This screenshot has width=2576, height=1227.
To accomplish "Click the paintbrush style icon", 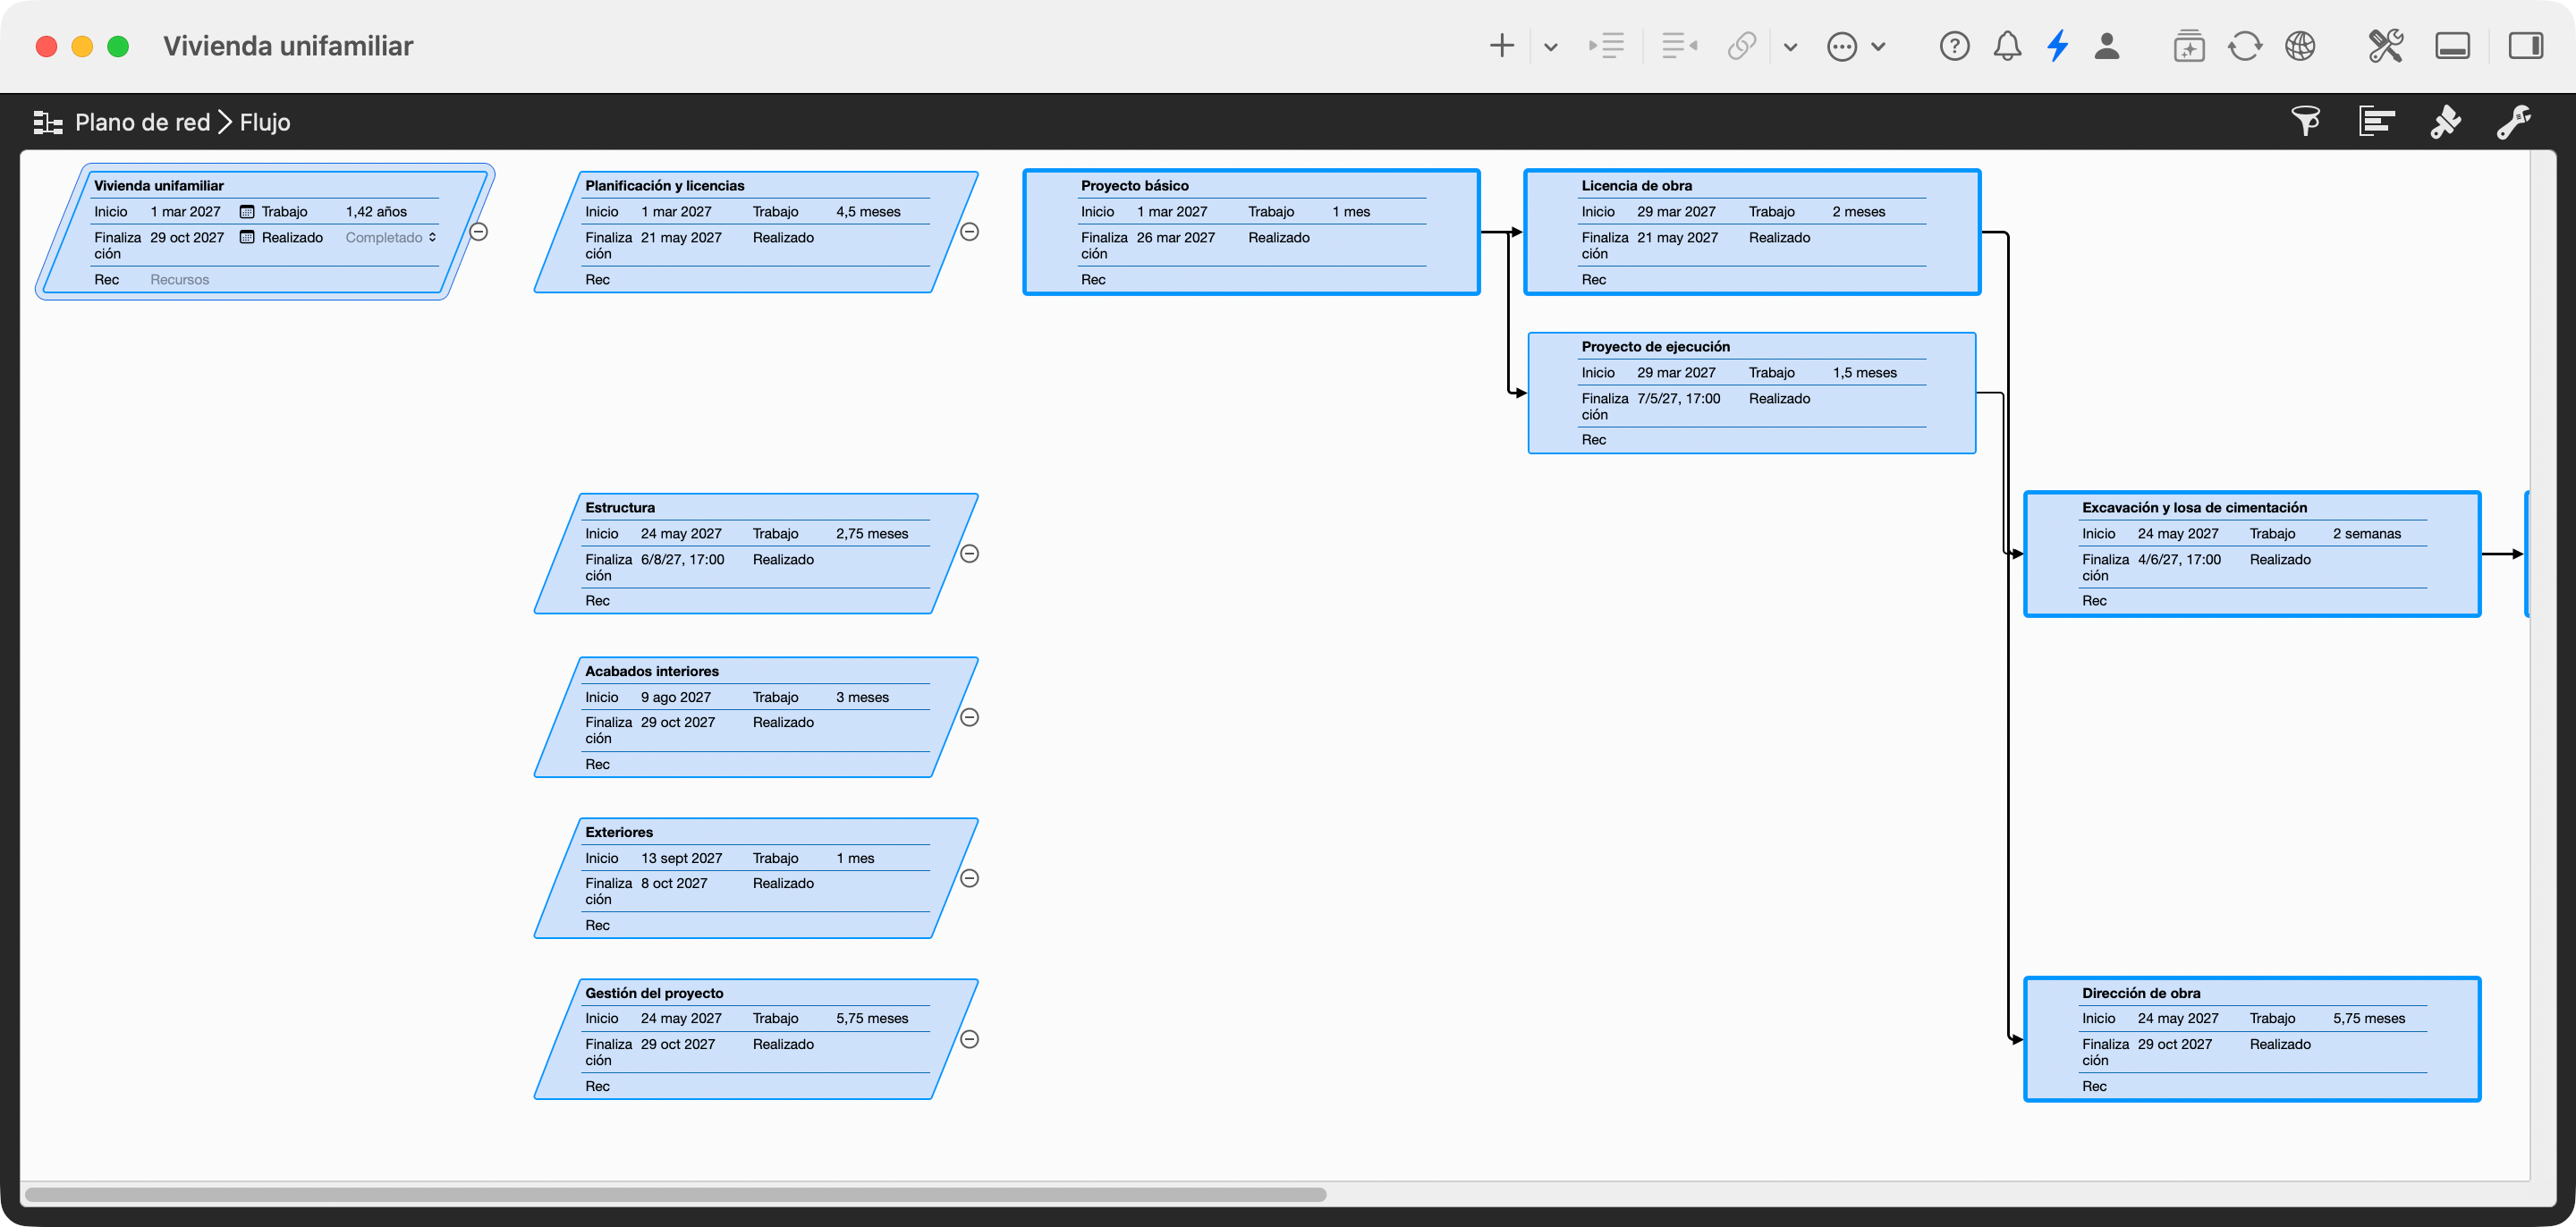I will (2445, 121).
